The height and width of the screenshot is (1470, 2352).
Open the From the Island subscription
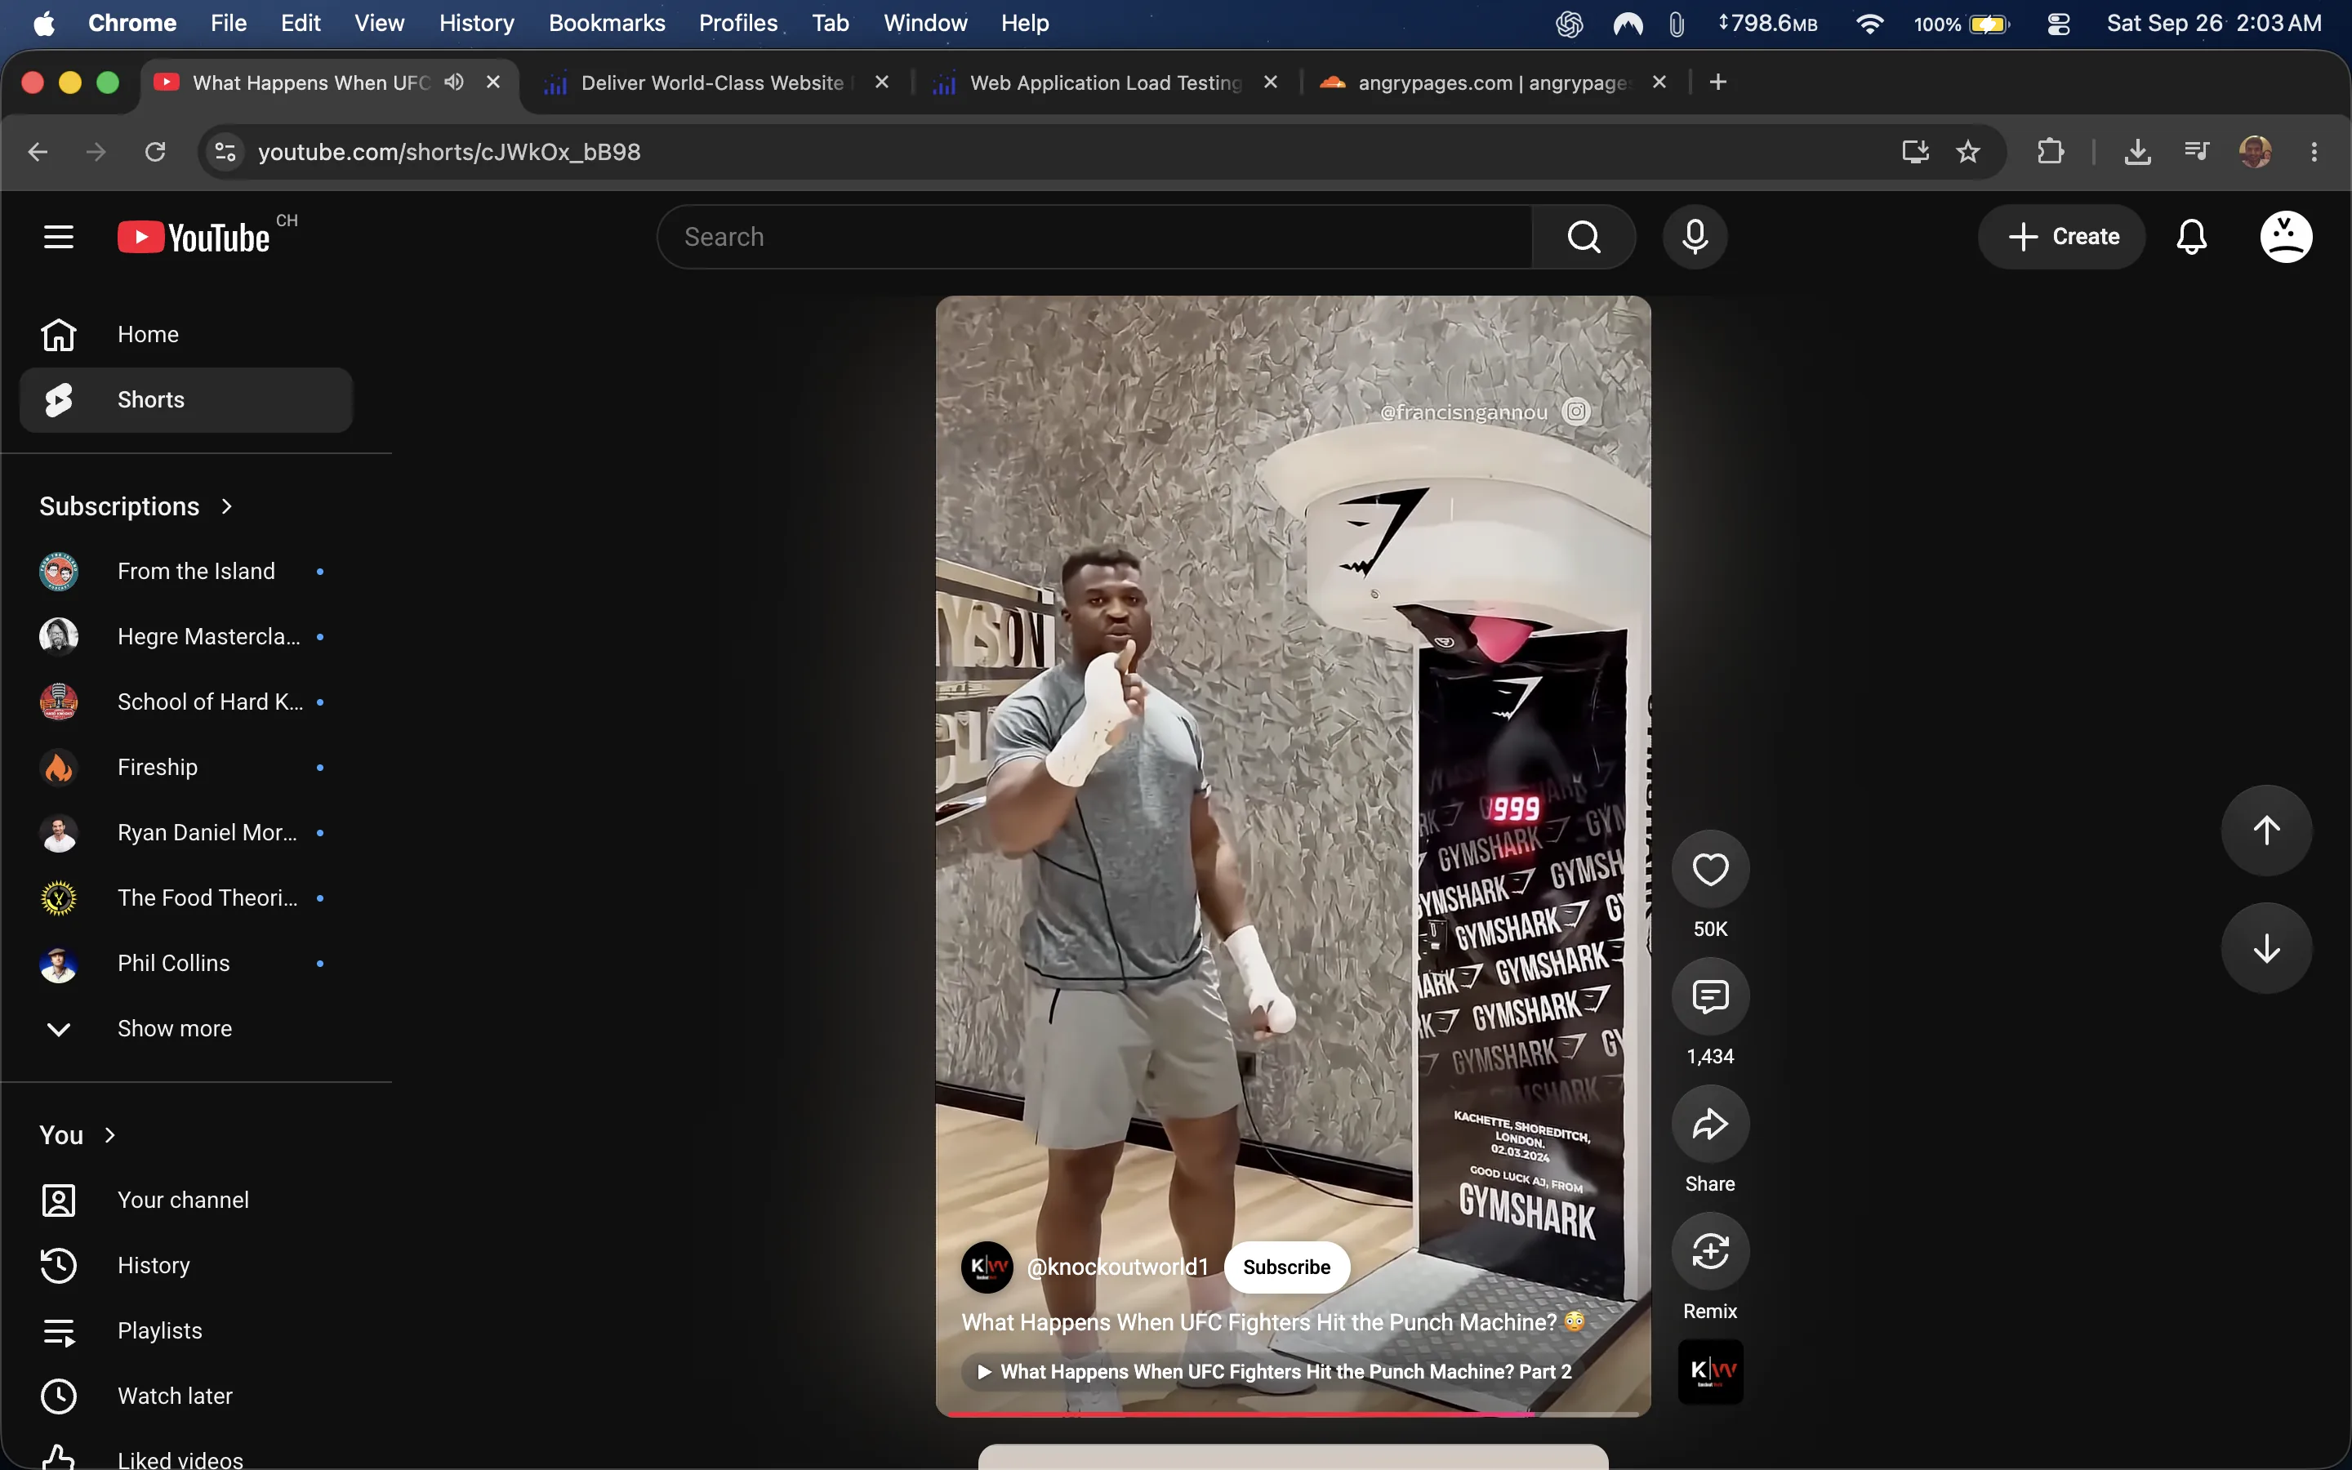(186, 572)
